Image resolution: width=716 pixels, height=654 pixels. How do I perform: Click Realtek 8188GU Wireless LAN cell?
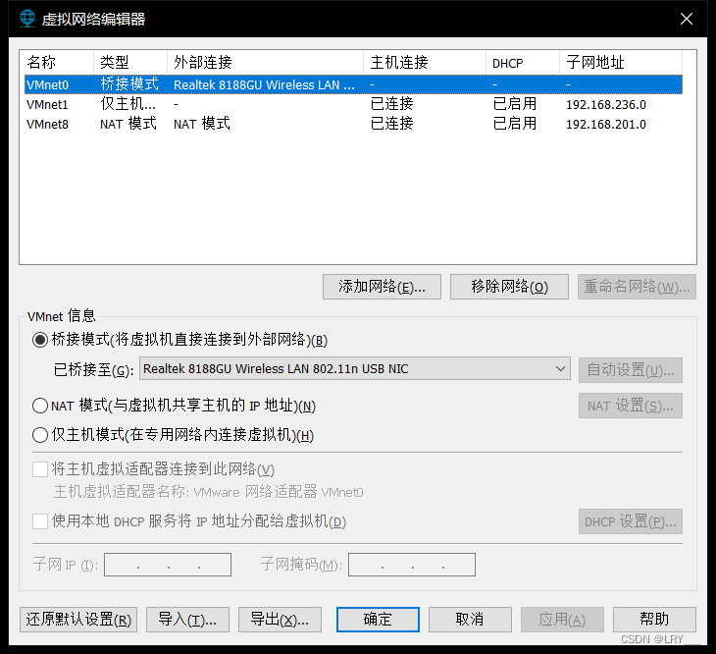(264, 85)
